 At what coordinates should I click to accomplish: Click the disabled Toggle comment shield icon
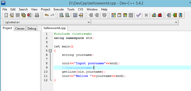(x=104, y=15)
